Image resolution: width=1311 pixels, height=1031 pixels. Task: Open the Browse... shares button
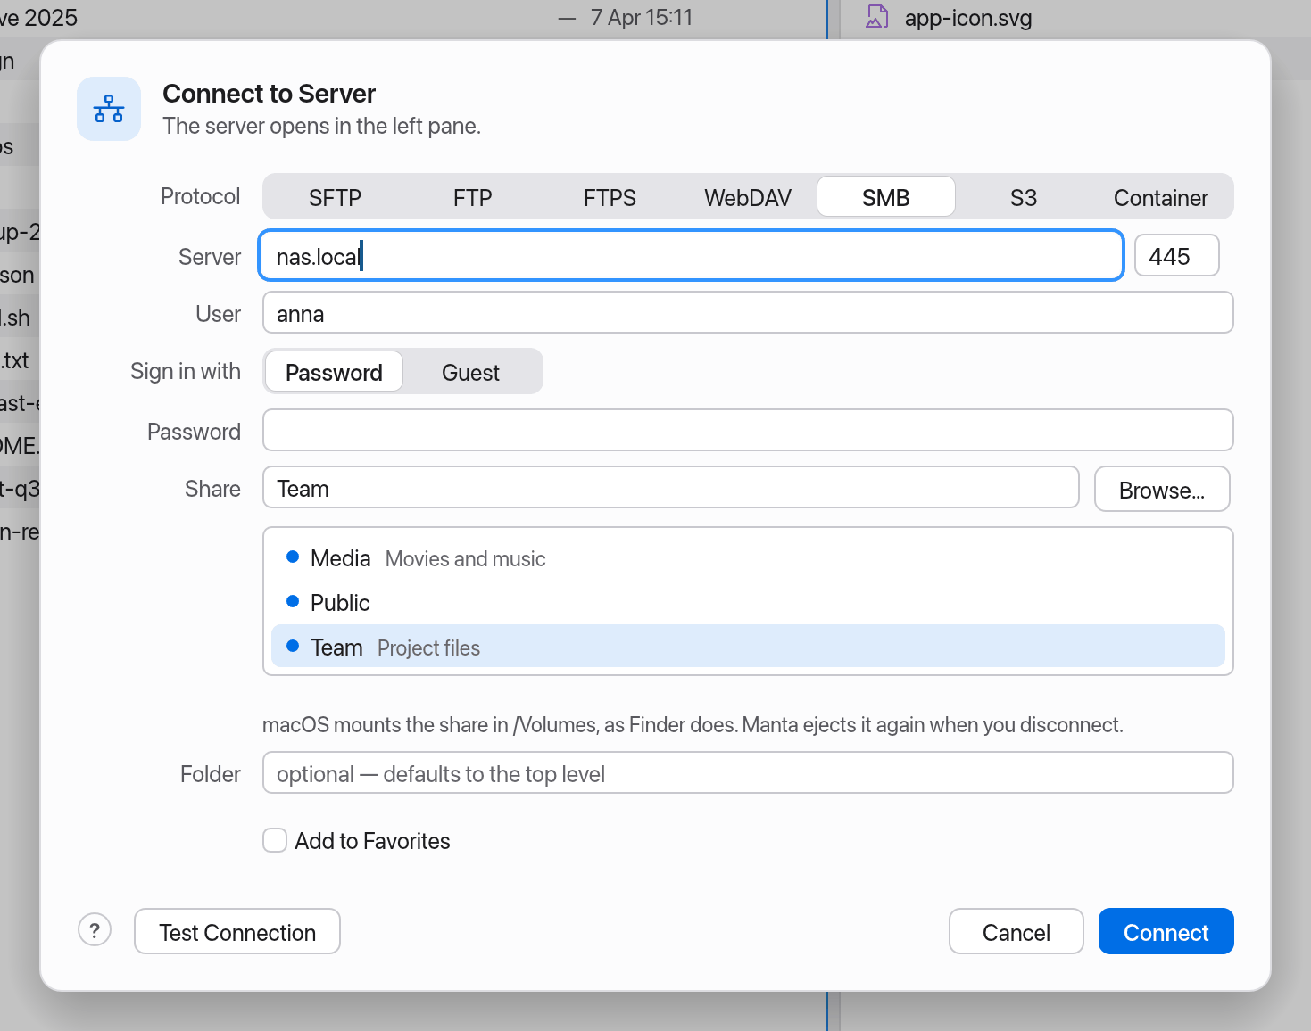pos(1162,490)
